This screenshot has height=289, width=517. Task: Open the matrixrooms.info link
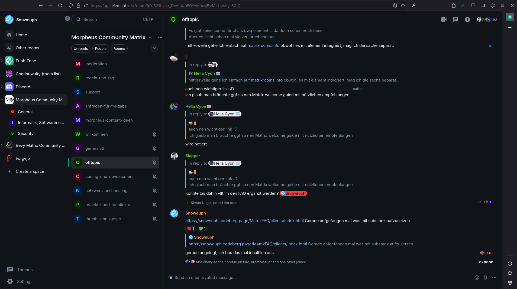[263, 46]
